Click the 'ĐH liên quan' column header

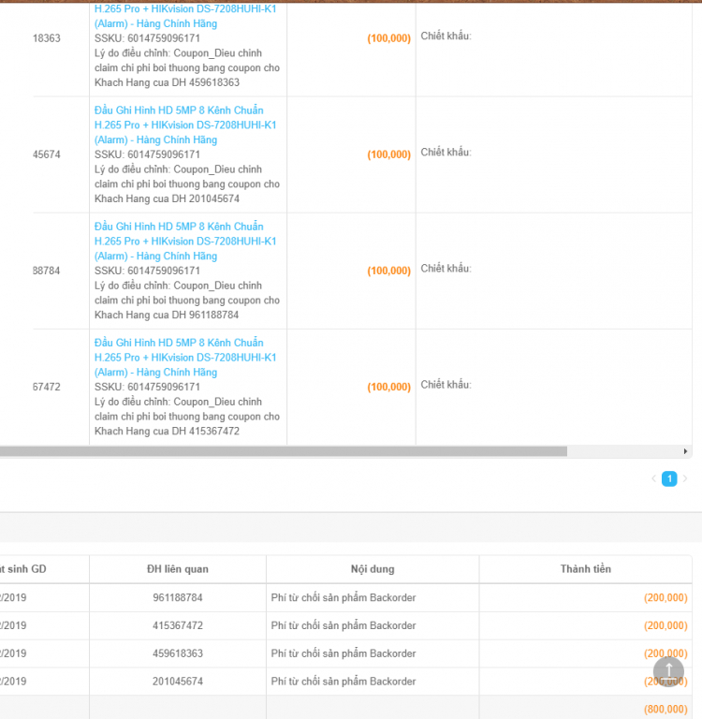pos(178,569)
